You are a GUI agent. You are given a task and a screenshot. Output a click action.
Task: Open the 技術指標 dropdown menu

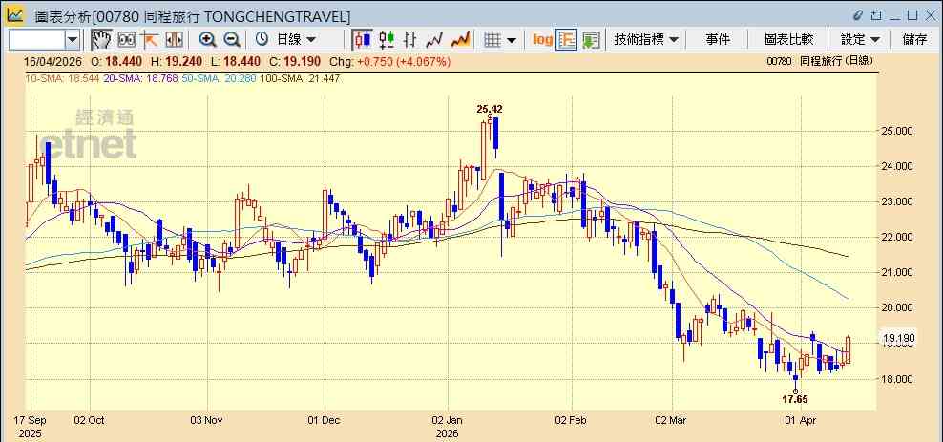point(646,40)
